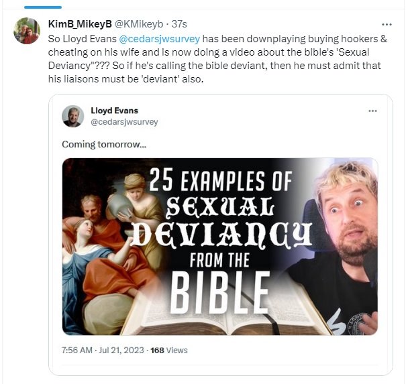
Task: Open the quoted tweet via 'Coming tomorrow...' text
Action: 104,144
